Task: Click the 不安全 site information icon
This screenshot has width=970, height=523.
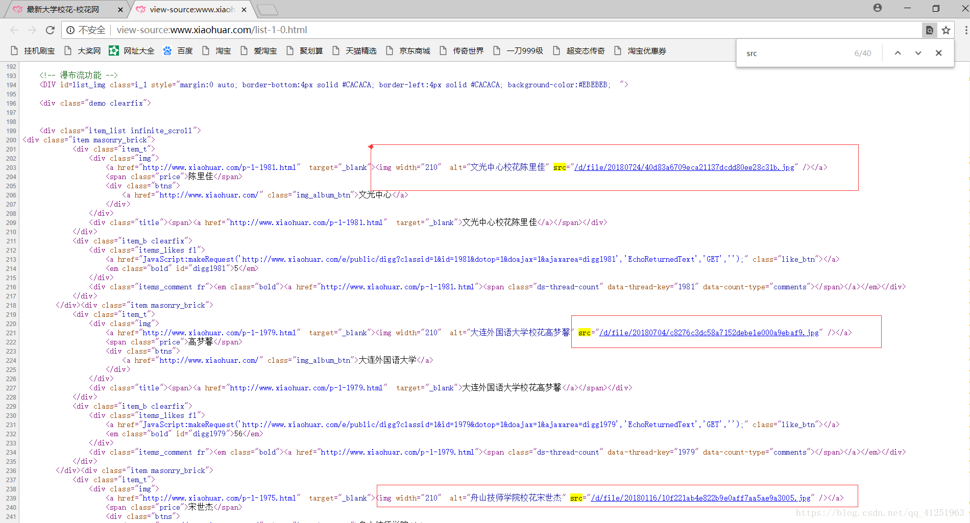Action: point(70,30)
